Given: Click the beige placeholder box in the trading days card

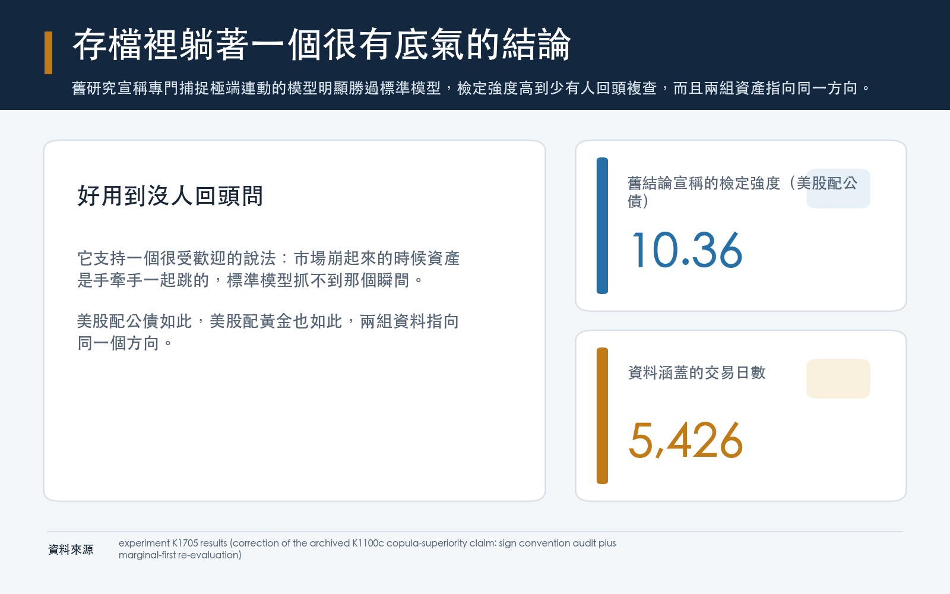Looking at the screenshot, I should coord(838,378).
